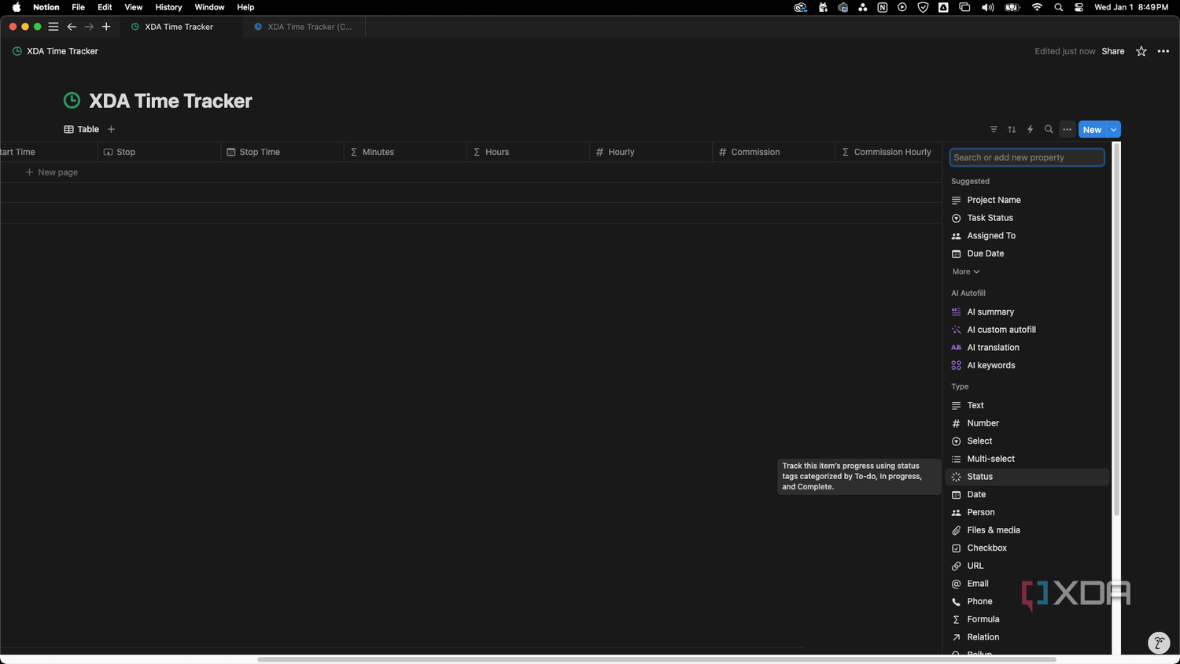Screen dimensions: 1180x664
Task: Go forward with the right arrow
Action: pos(89,27)
